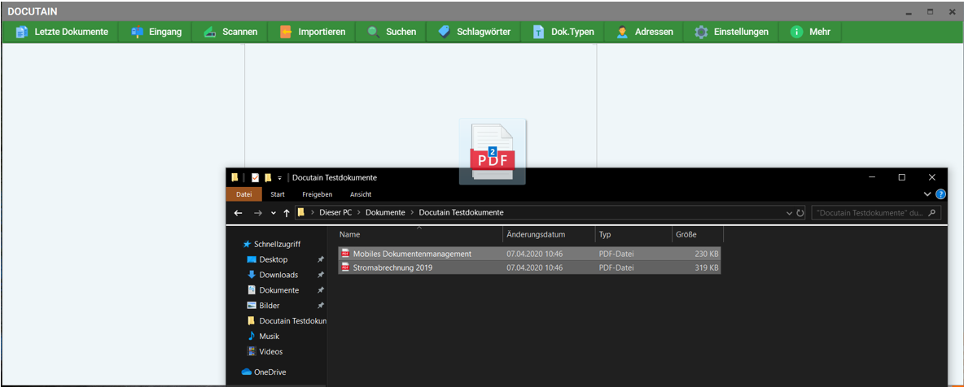Image resolution: width=964 pixels, height=387 pixels.
Task: Click the PDF icon of Mobiles Dokumentenmanagement
Action: 345,254
